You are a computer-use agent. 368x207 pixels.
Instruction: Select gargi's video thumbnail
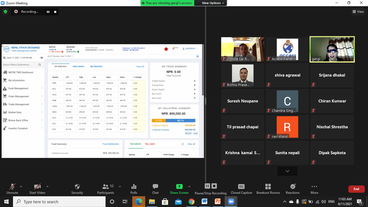click(x=332, y=49)
